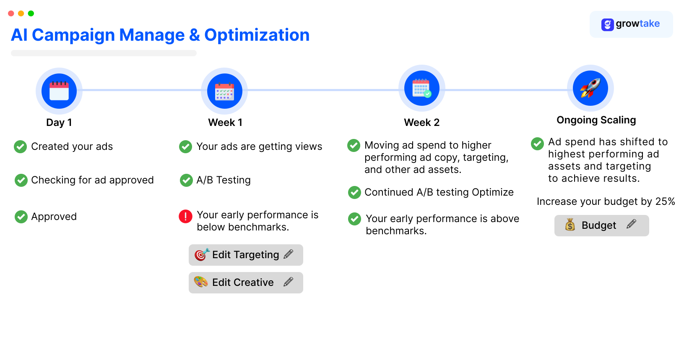This screenshot has width=684, height=348.
Task: Click pencil icon on Budget button
Action: pos(631,224)
